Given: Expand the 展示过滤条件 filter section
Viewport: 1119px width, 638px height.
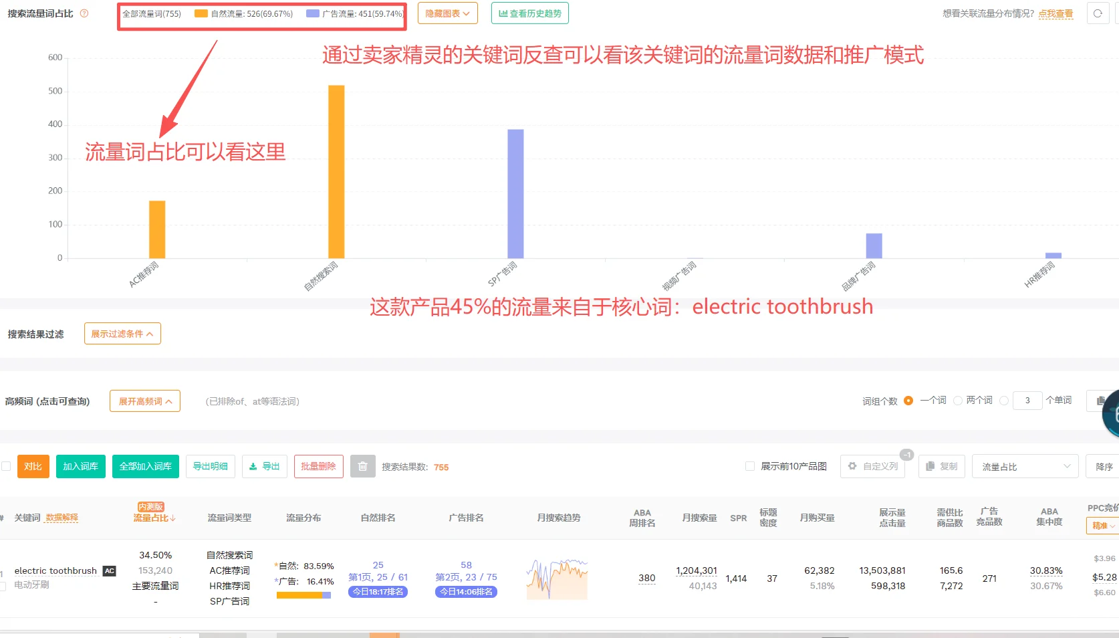Looking at the screenshot, I should [x=122, y=333].
